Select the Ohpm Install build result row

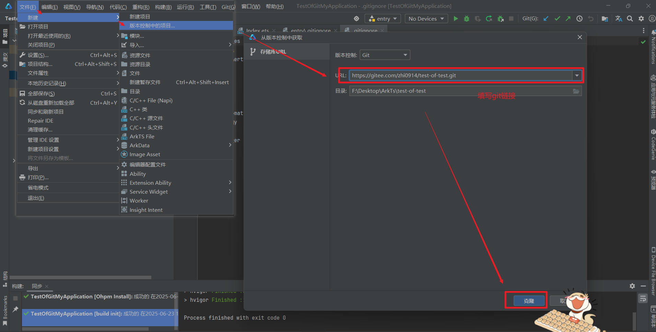100,297
